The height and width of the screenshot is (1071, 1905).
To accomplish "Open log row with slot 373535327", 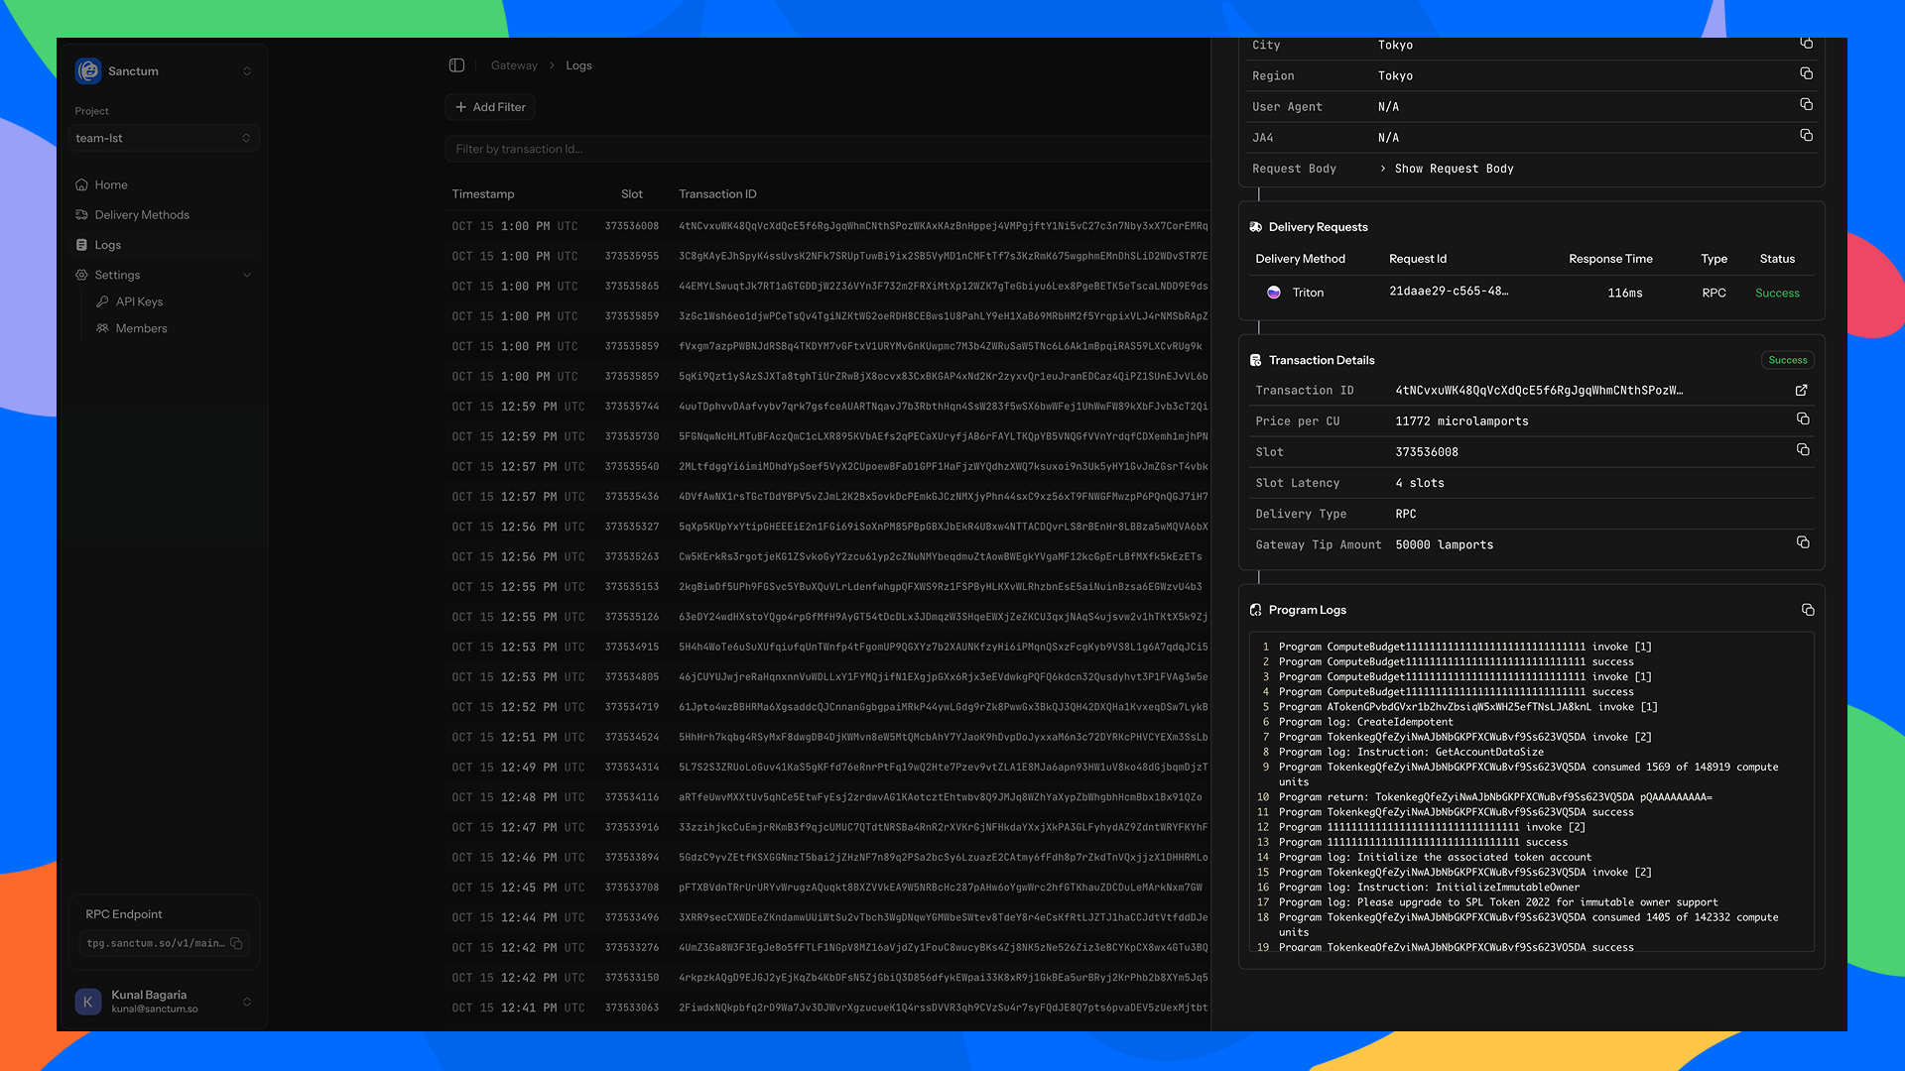I will point(827,527).
